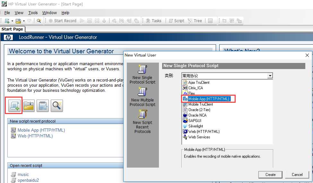The image size is (313, 183).
Task: Open the File menu
Action: tap(7, 13)
